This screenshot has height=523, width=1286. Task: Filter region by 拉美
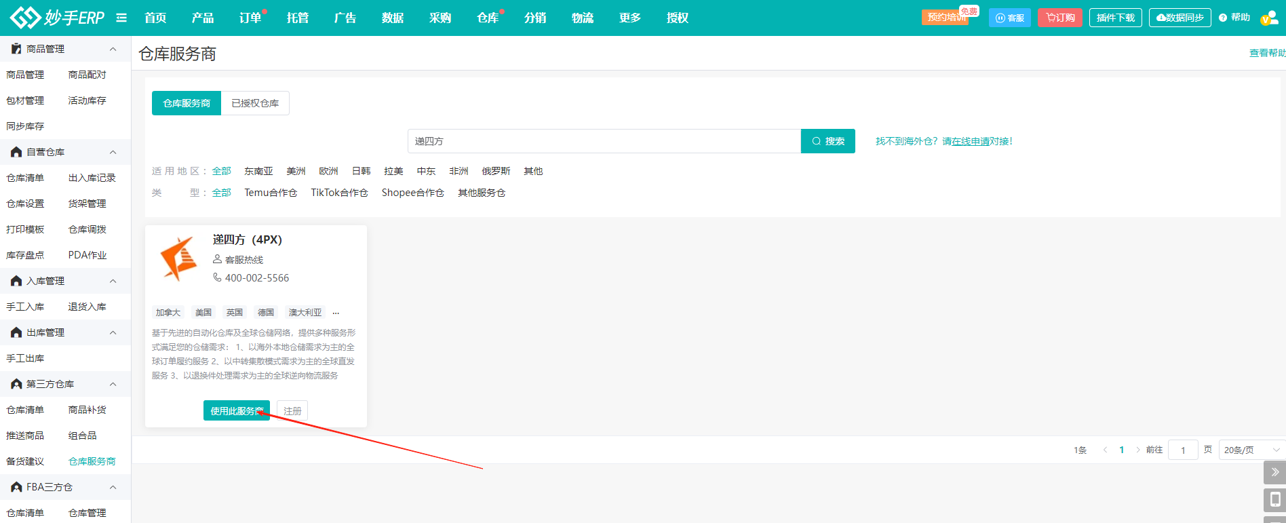click(x=393, y=171)
